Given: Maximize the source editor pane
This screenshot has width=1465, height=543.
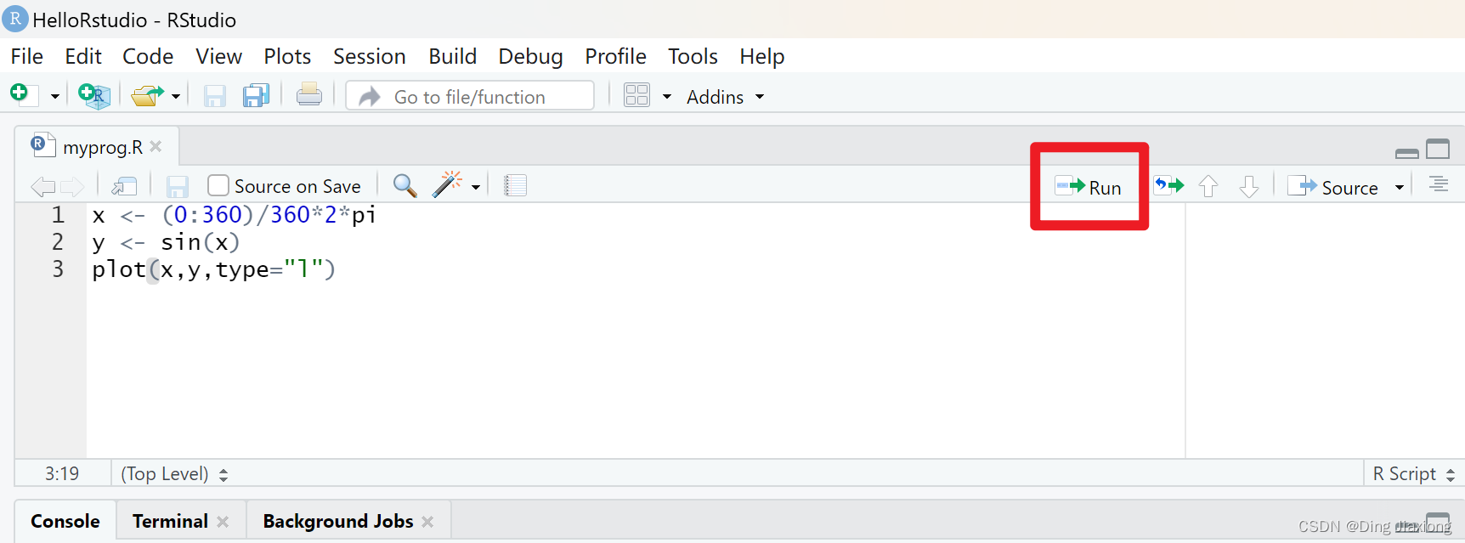Looking at the screenshot, I should [1438, 149].
